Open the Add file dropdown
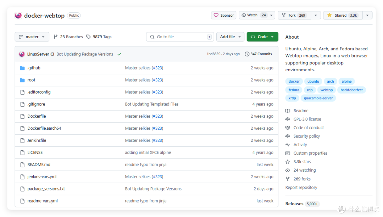 pos(230,37)
